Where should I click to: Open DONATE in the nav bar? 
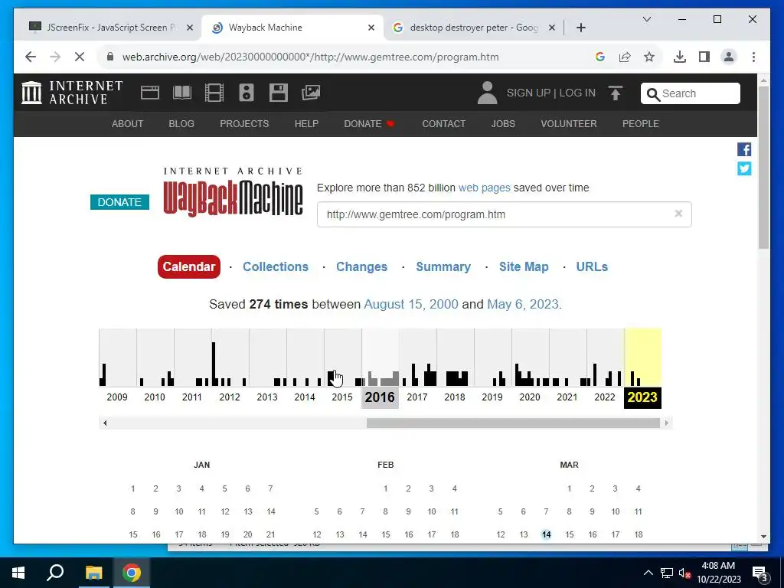[x=369, y=123]
